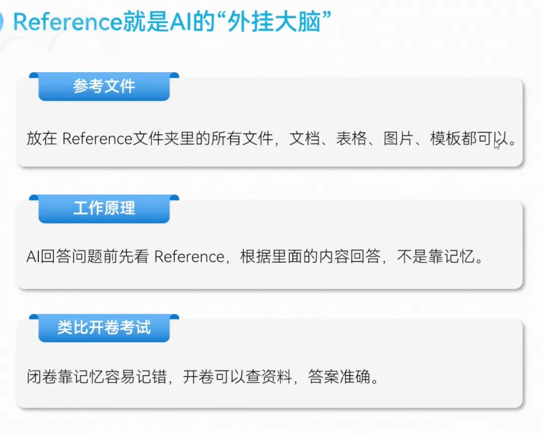Click 'AI回答问题前先看' in the 工作原理 card
This screenshot has width=544, height=434.
pyautogui.click(x=88, y=257)
